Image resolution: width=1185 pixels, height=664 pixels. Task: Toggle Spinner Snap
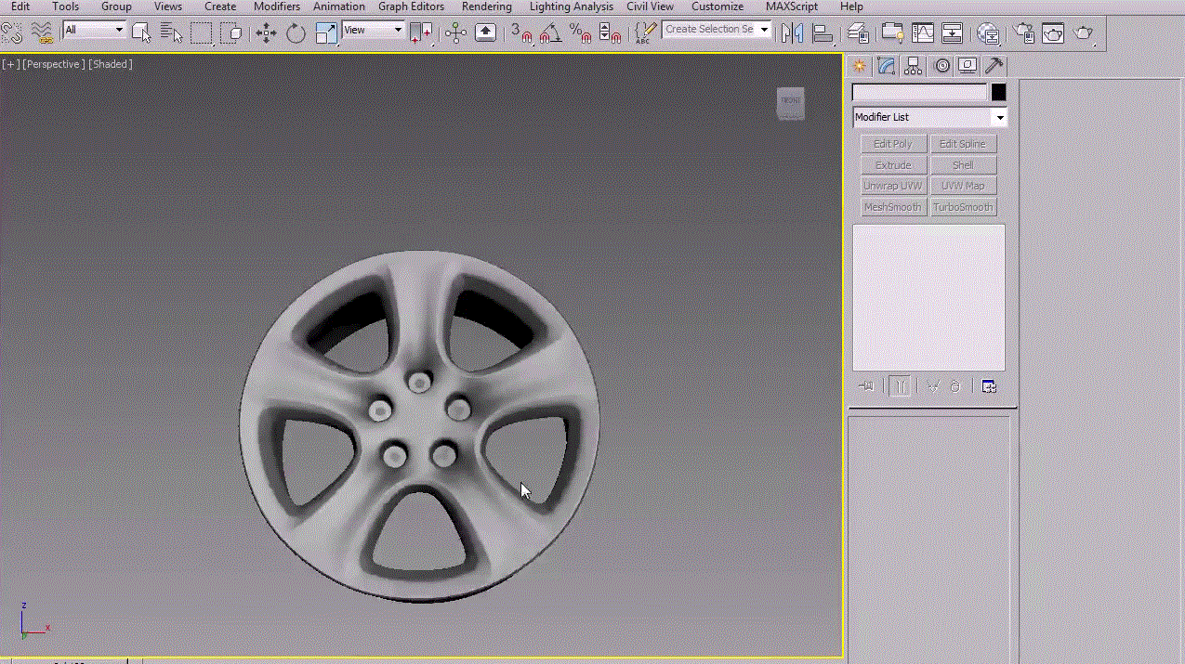610,33
